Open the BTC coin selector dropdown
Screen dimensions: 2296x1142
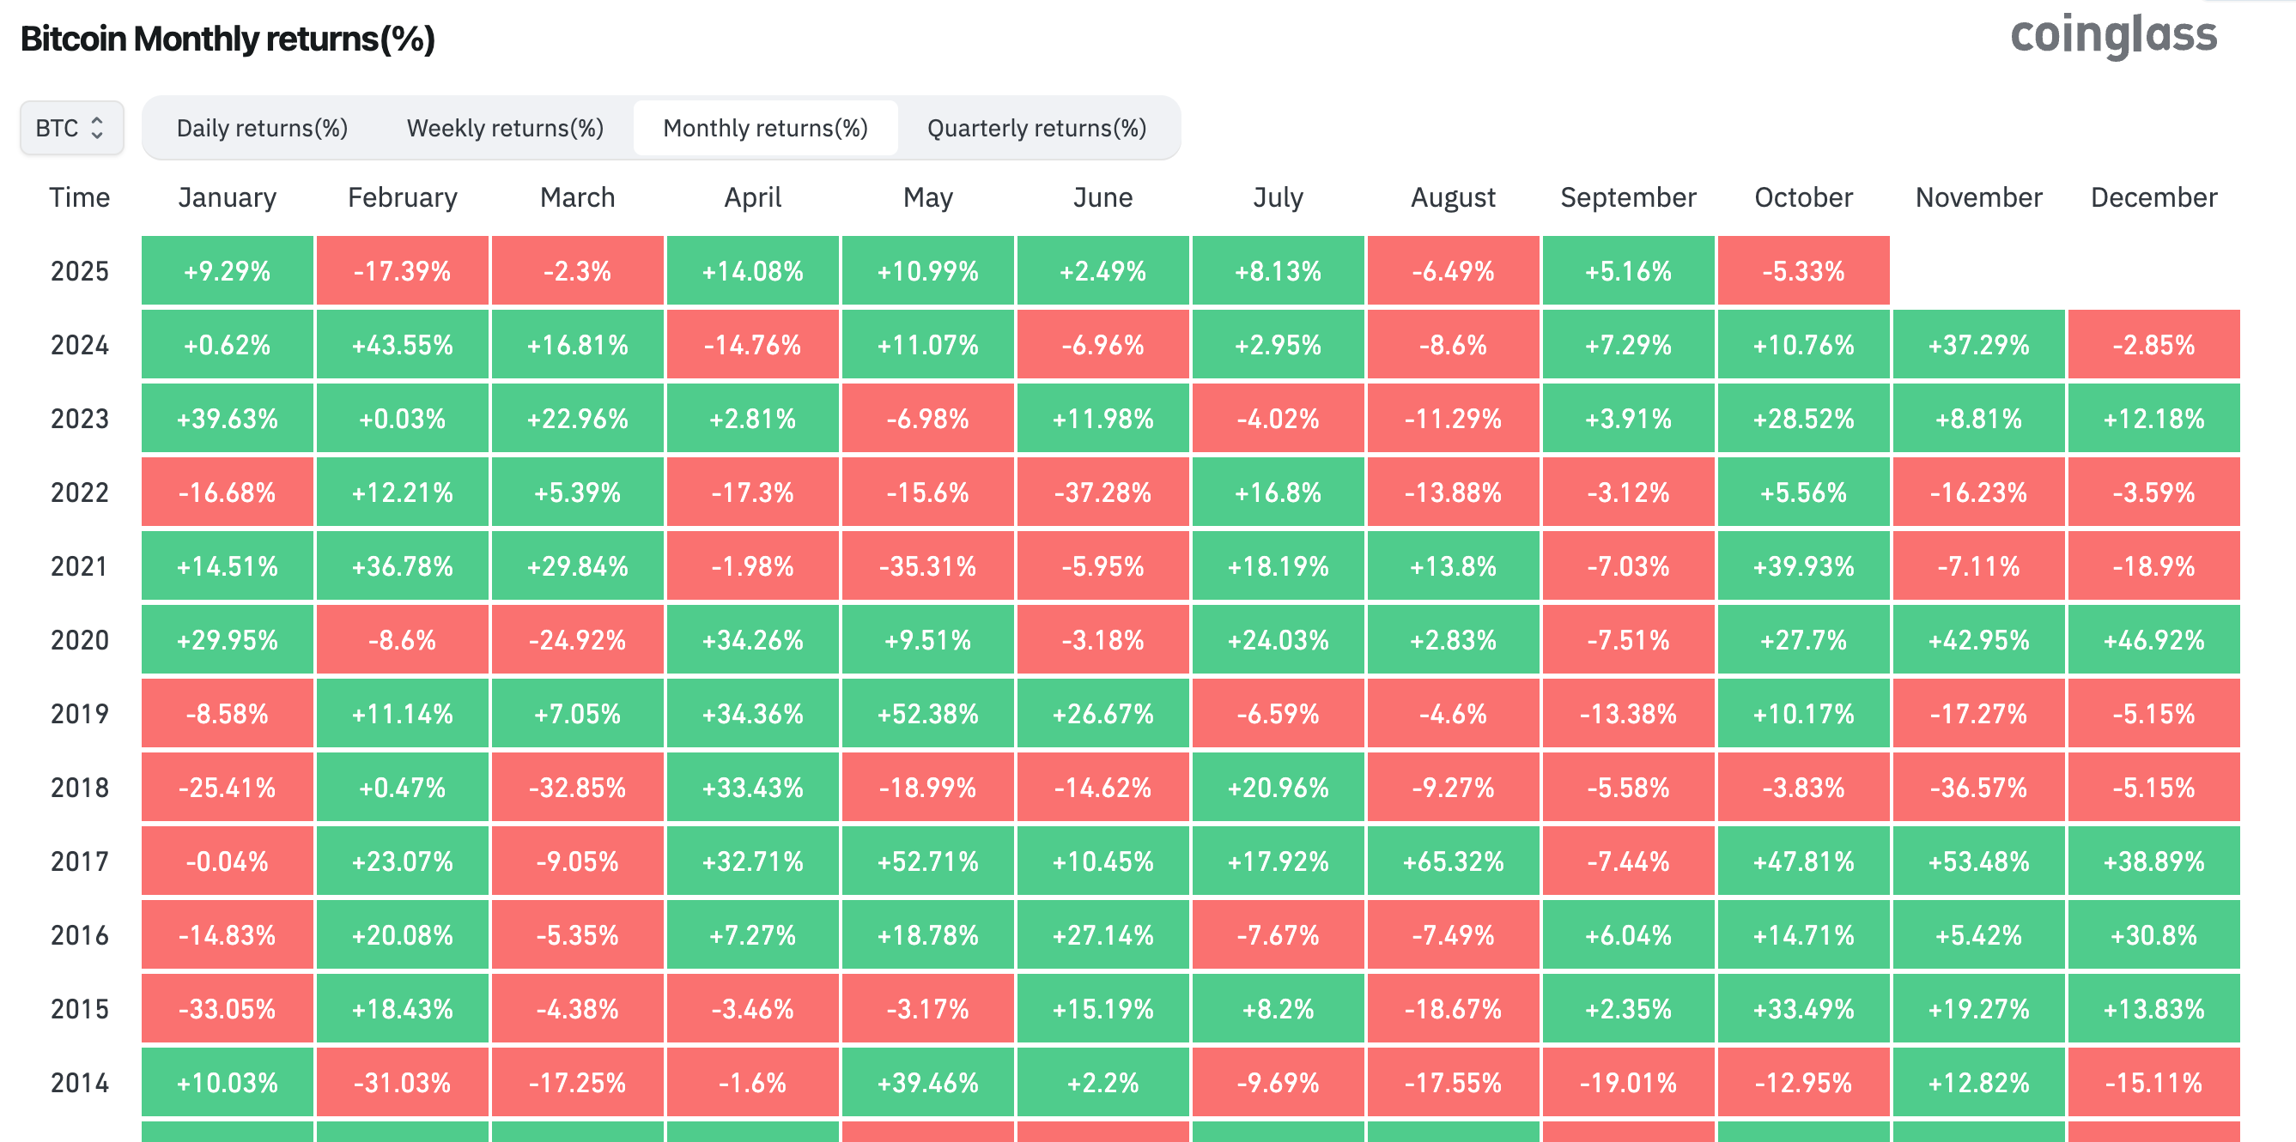click(71, 129)
